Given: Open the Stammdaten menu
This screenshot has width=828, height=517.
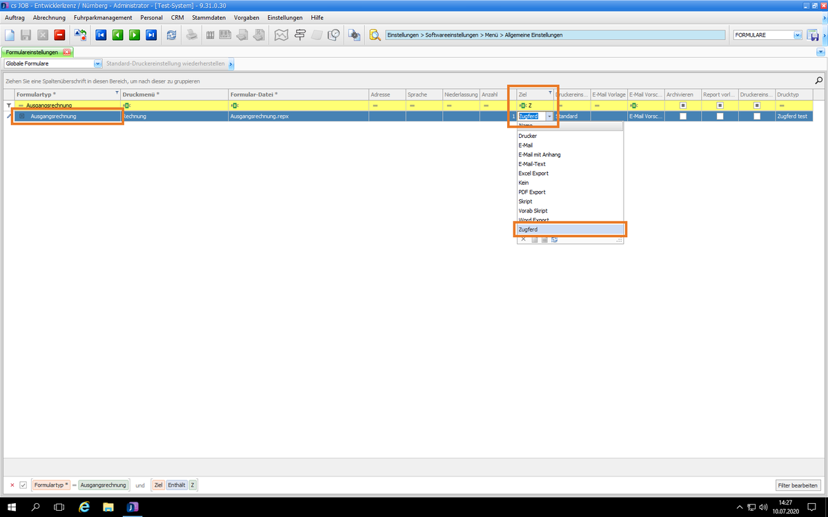Looking at the screenshot, I should click(208, 17).
